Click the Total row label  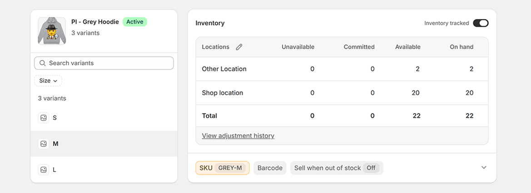(x=209, y=116)
